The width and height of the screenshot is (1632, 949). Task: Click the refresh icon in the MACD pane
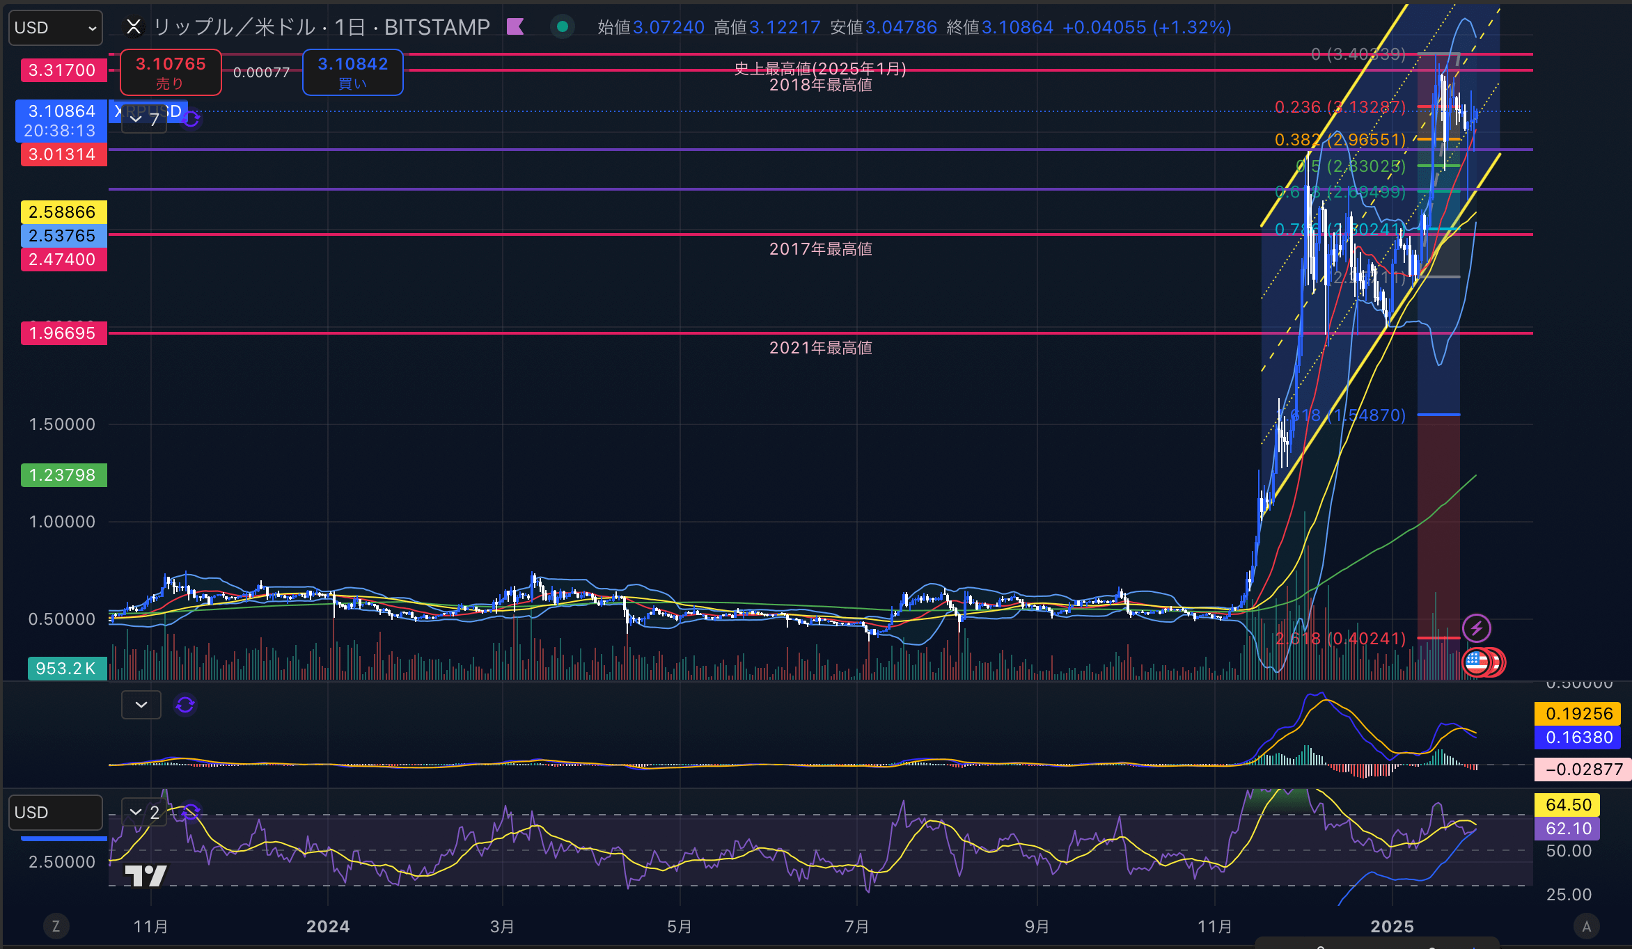click(x=185, y=705)
